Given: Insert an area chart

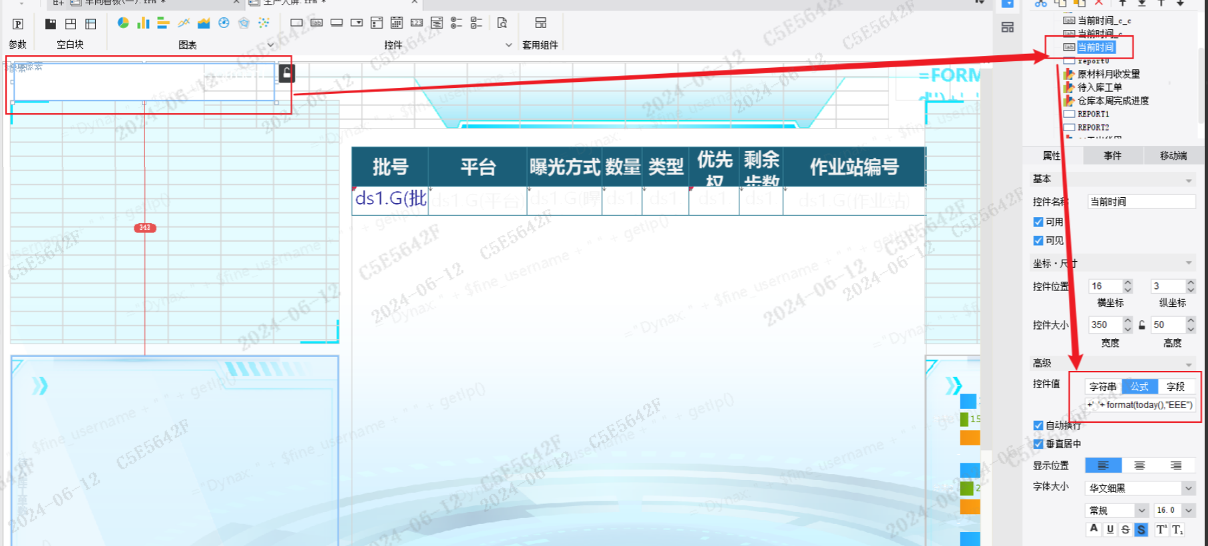Looking at the screenshot, I should (204, 23).
